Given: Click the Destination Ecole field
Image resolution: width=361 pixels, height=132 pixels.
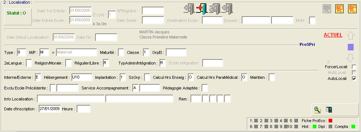Looking at the screenshot, I should pos(212,20).
